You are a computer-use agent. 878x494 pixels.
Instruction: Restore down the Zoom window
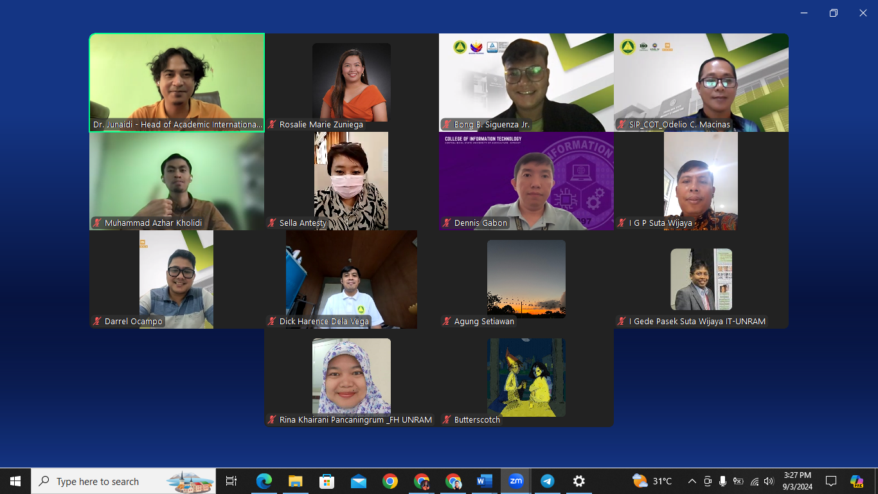click(x=834, y=13)
